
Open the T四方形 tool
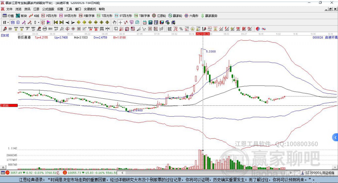[x=105, y=16]
